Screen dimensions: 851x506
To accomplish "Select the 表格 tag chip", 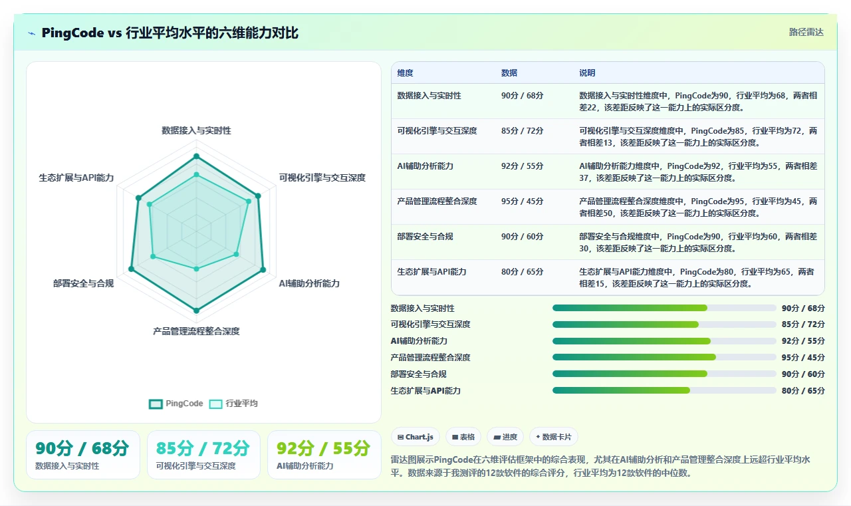I will [x=463, y=437].
